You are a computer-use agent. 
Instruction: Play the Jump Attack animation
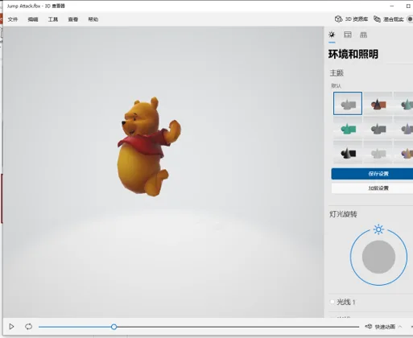click(x=11, y=327)
